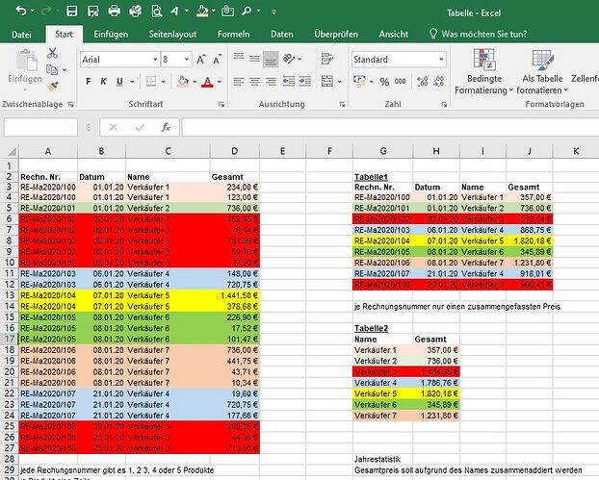The image size is (599, 480).
Task: Click the insert function fx icon
Action: click(x=166, y=127)
